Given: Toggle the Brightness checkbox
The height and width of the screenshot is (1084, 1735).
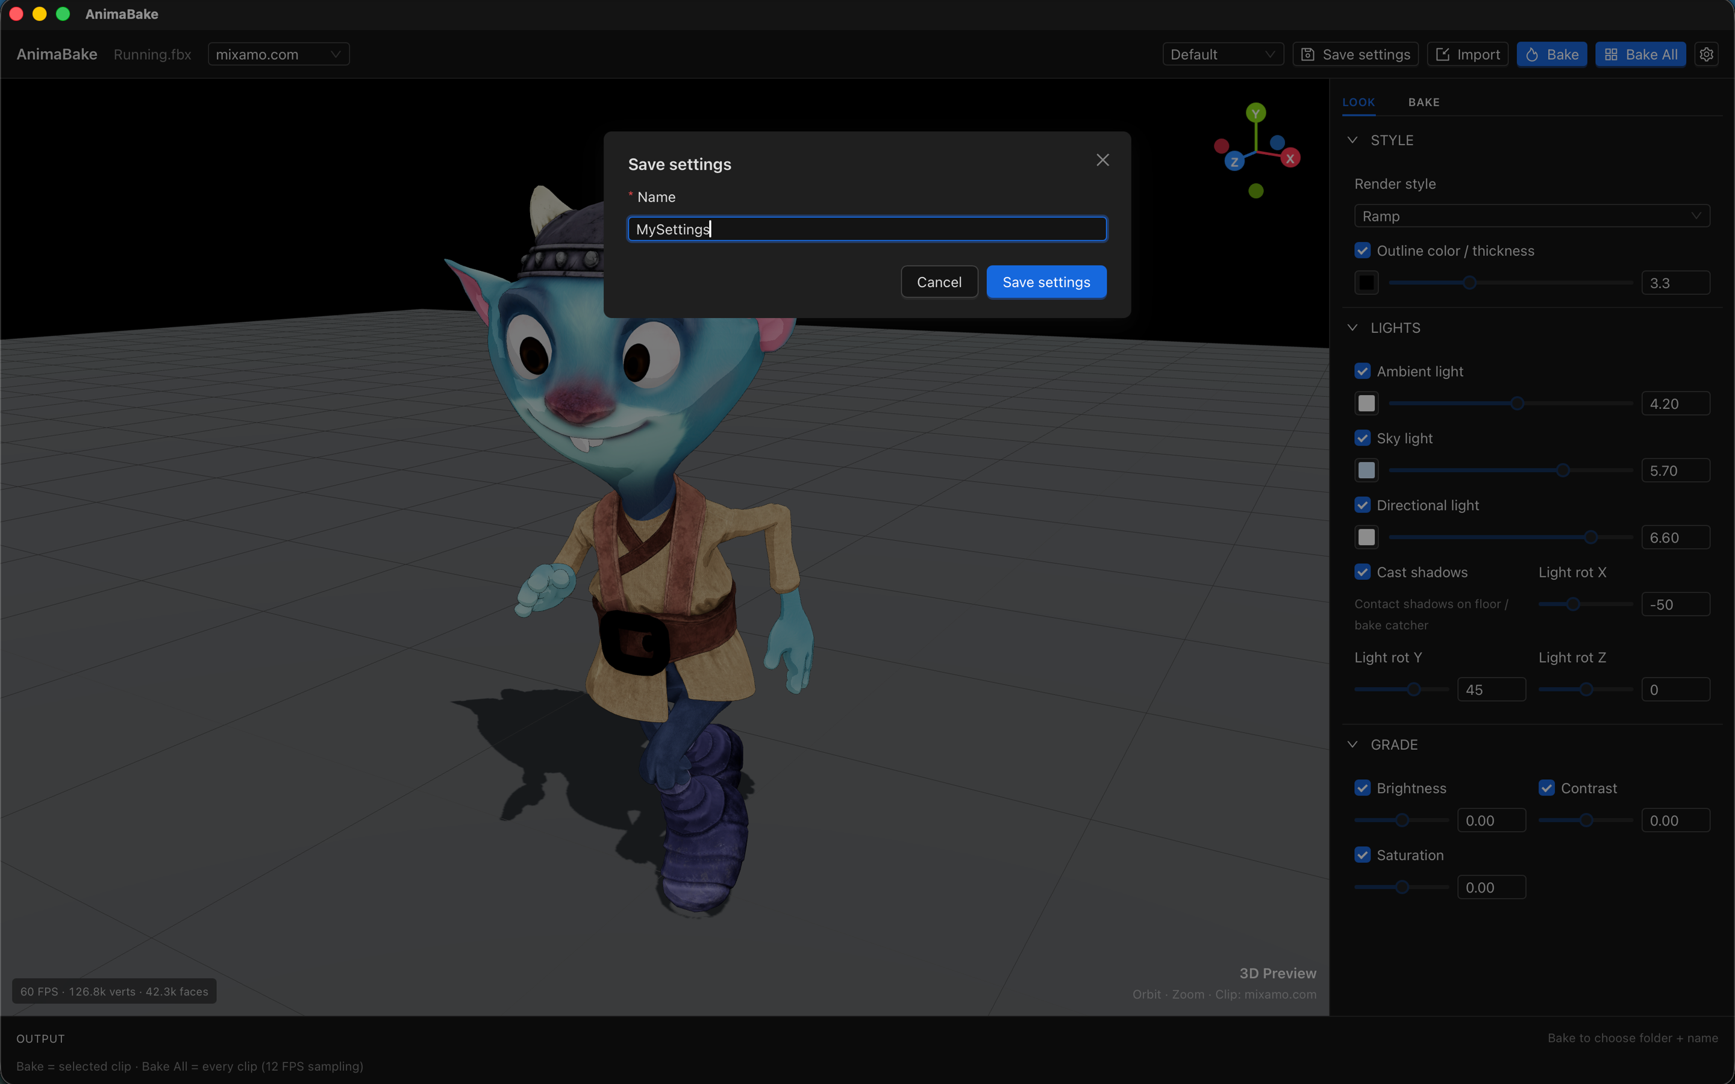Looking at the screenshot, I should pos(1362,788).
